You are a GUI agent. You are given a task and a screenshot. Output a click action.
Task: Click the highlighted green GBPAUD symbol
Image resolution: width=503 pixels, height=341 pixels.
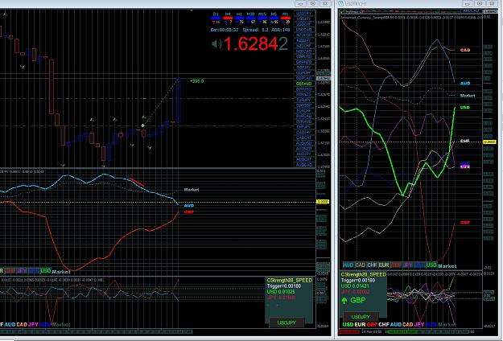click(303, 84)
